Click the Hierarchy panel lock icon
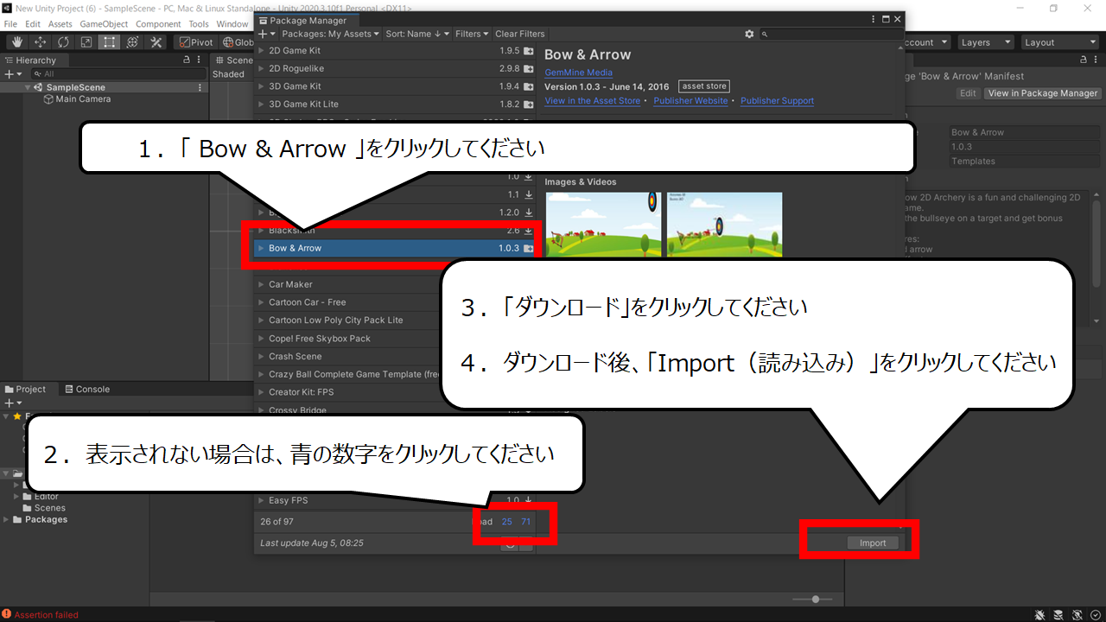 pos(188,60)
